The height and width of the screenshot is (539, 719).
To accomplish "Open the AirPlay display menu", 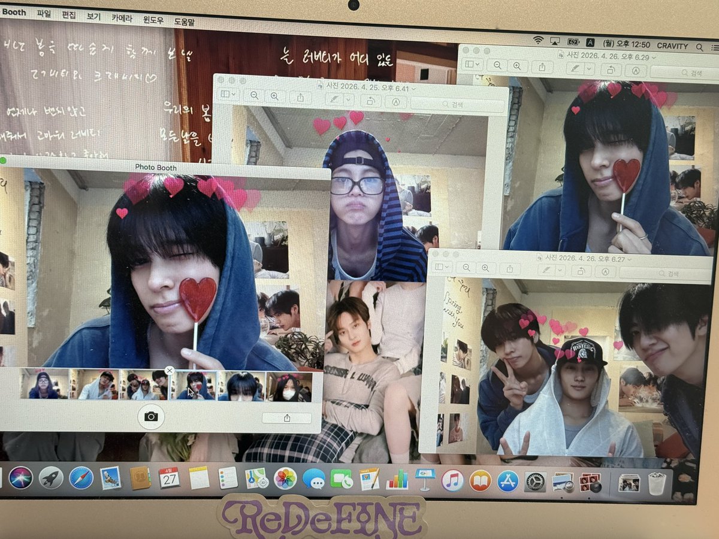I will coord(555,41).
